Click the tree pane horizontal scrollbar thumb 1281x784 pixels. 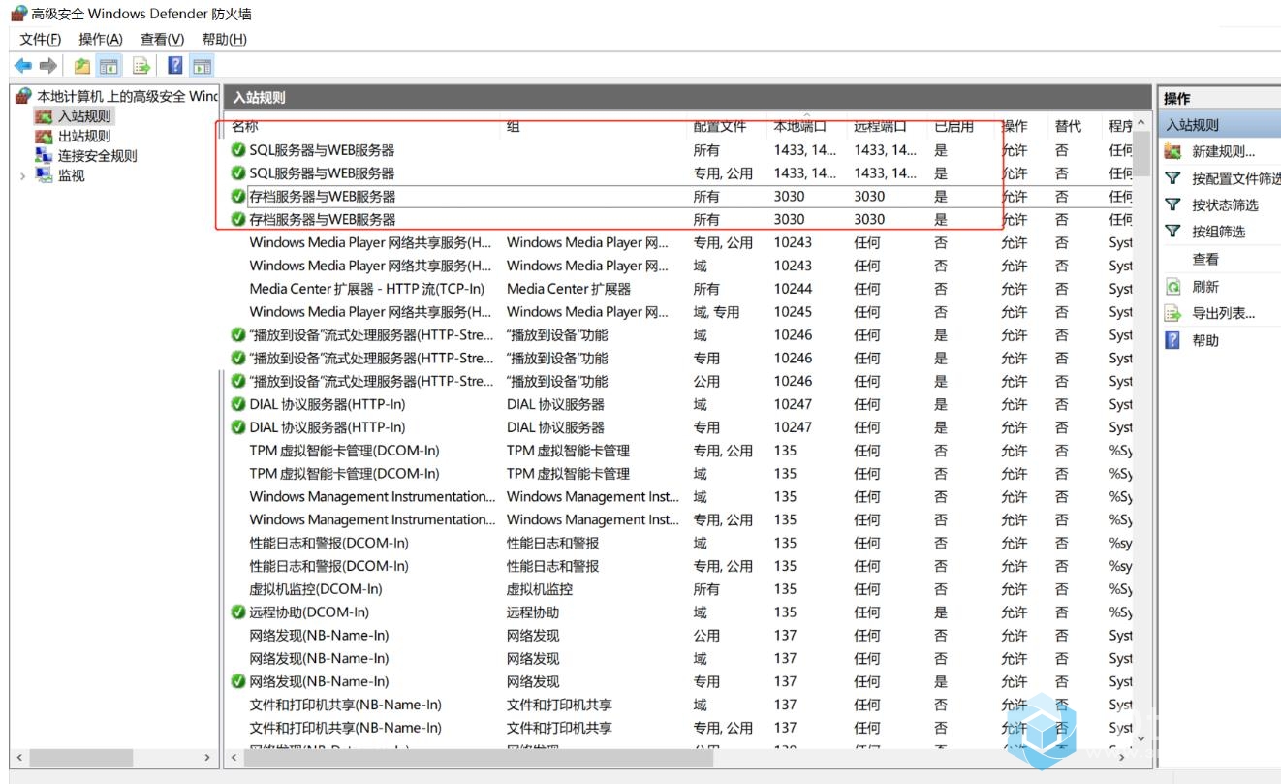coord(81,757)
